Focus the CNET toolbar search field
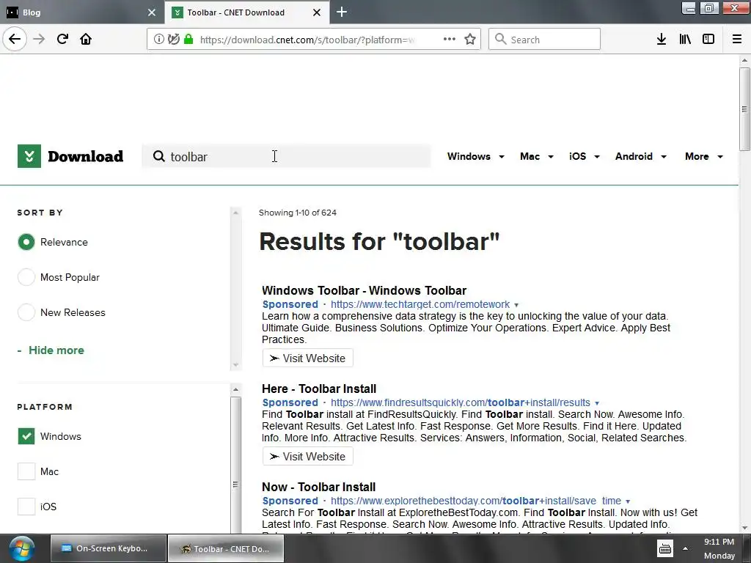This screenshot has width=751, height=563. [287, 156]
